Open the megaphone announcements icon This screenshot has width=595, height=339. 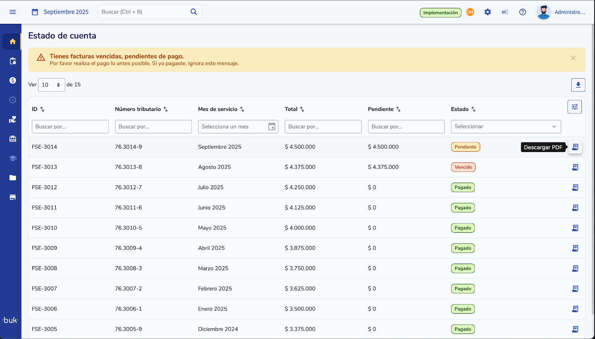click(505, 12)
